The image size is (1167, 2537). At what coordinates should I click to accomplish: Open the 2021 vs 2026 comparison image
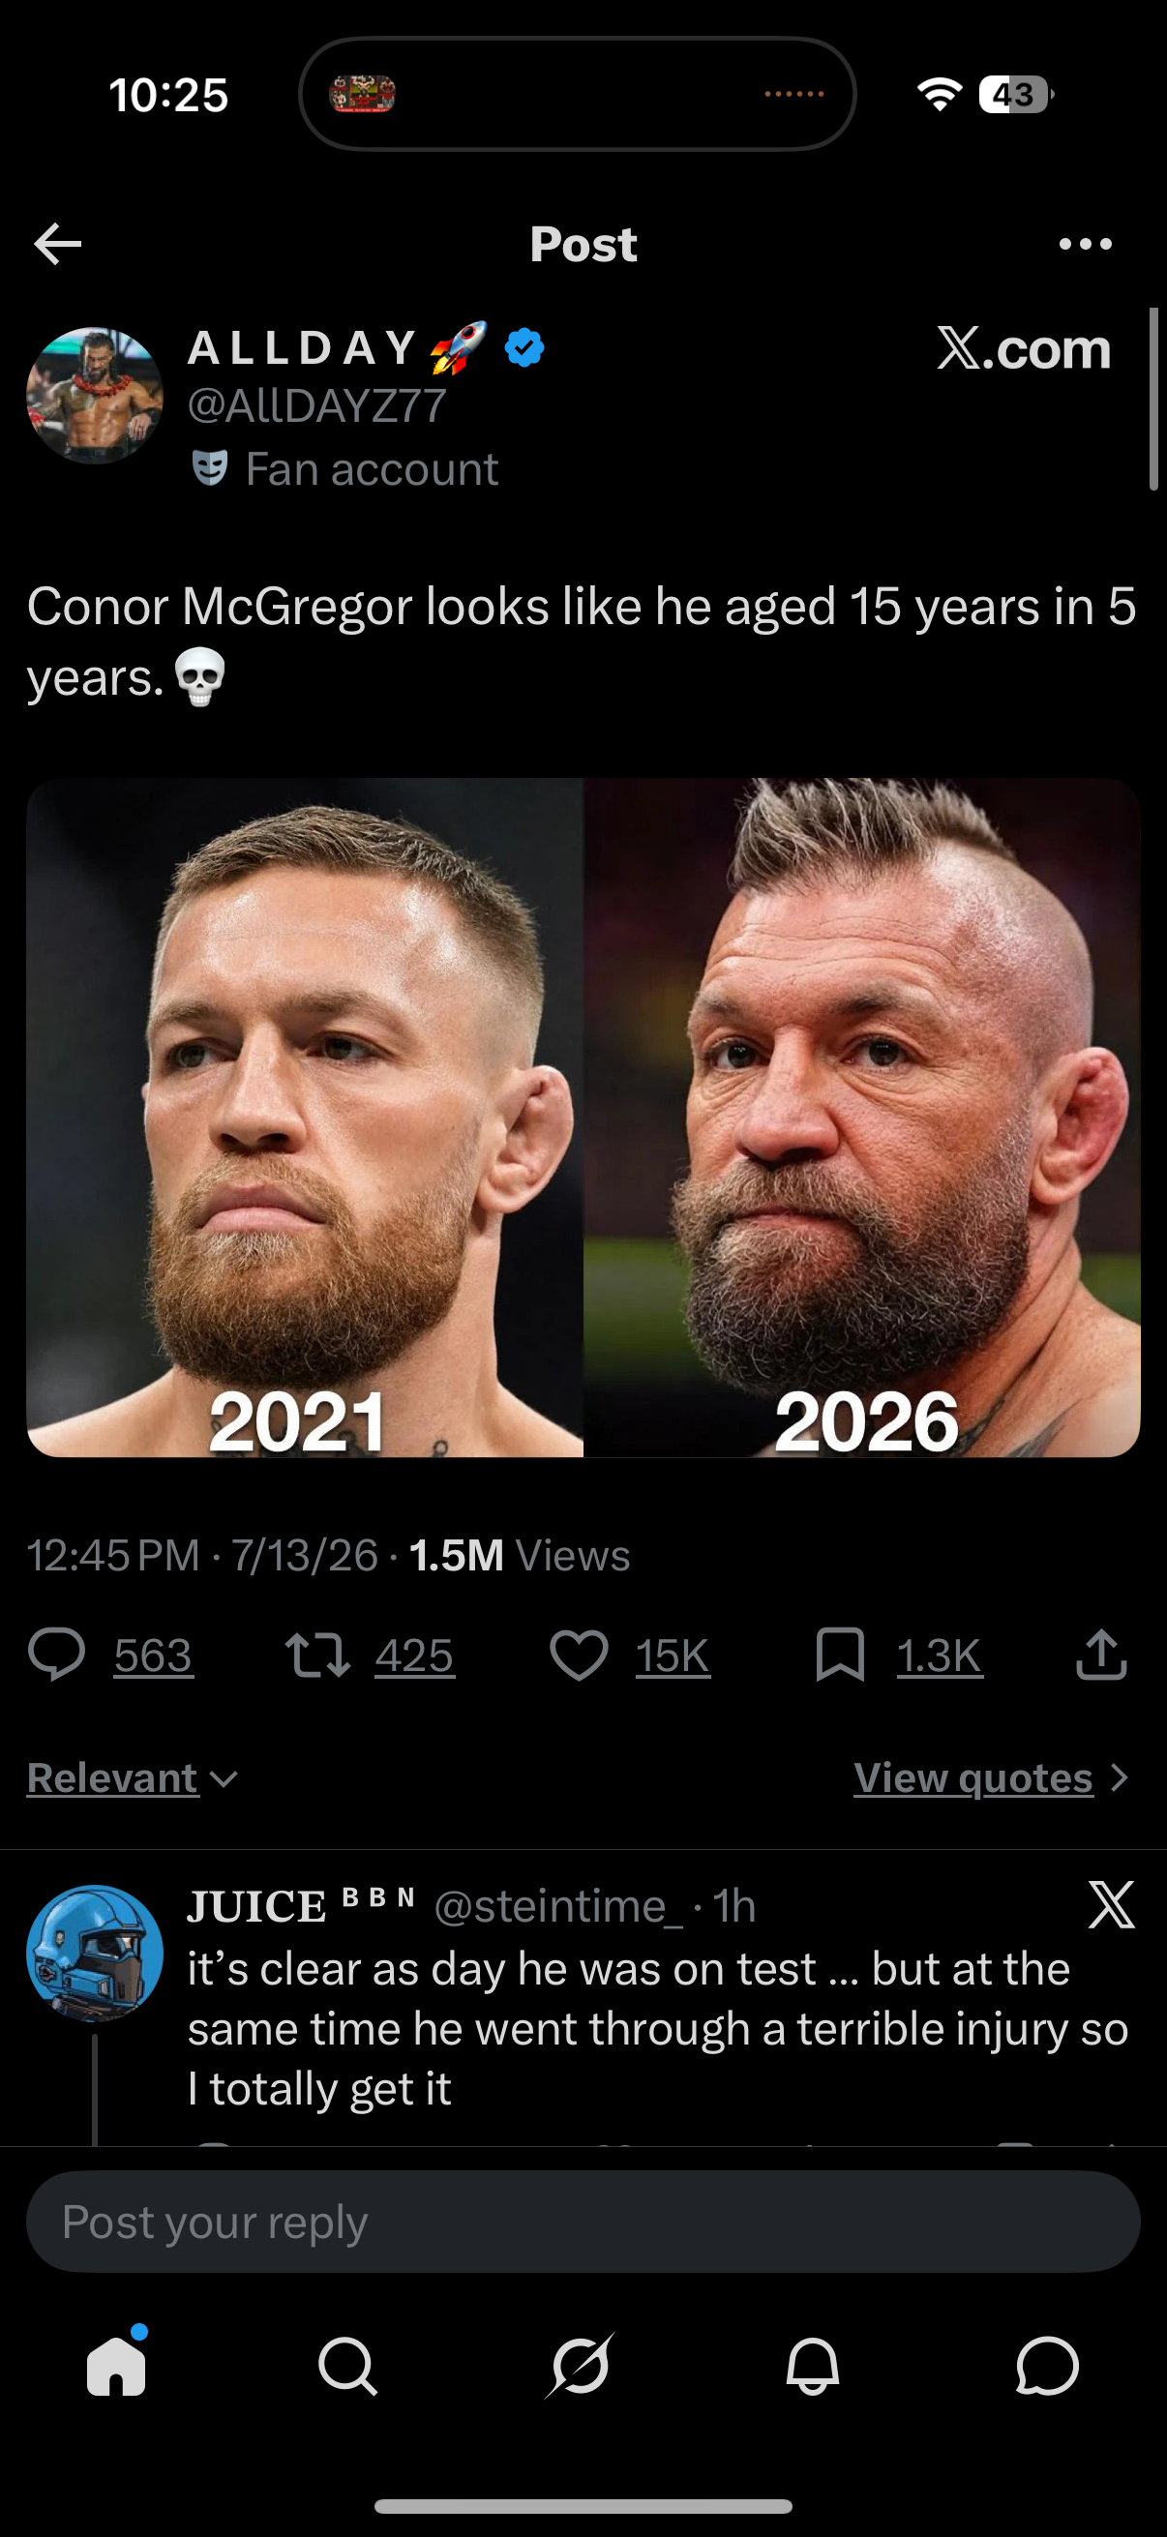[583, 1117]
